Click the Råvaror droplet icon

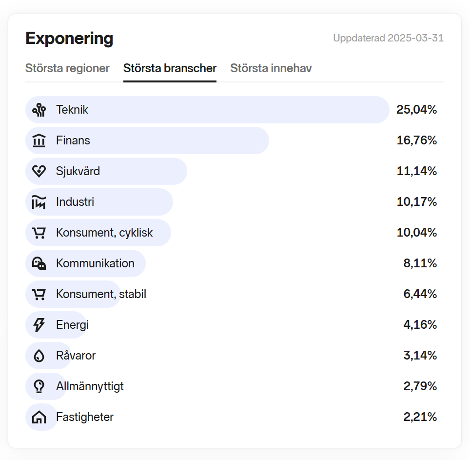coord(39,356)
